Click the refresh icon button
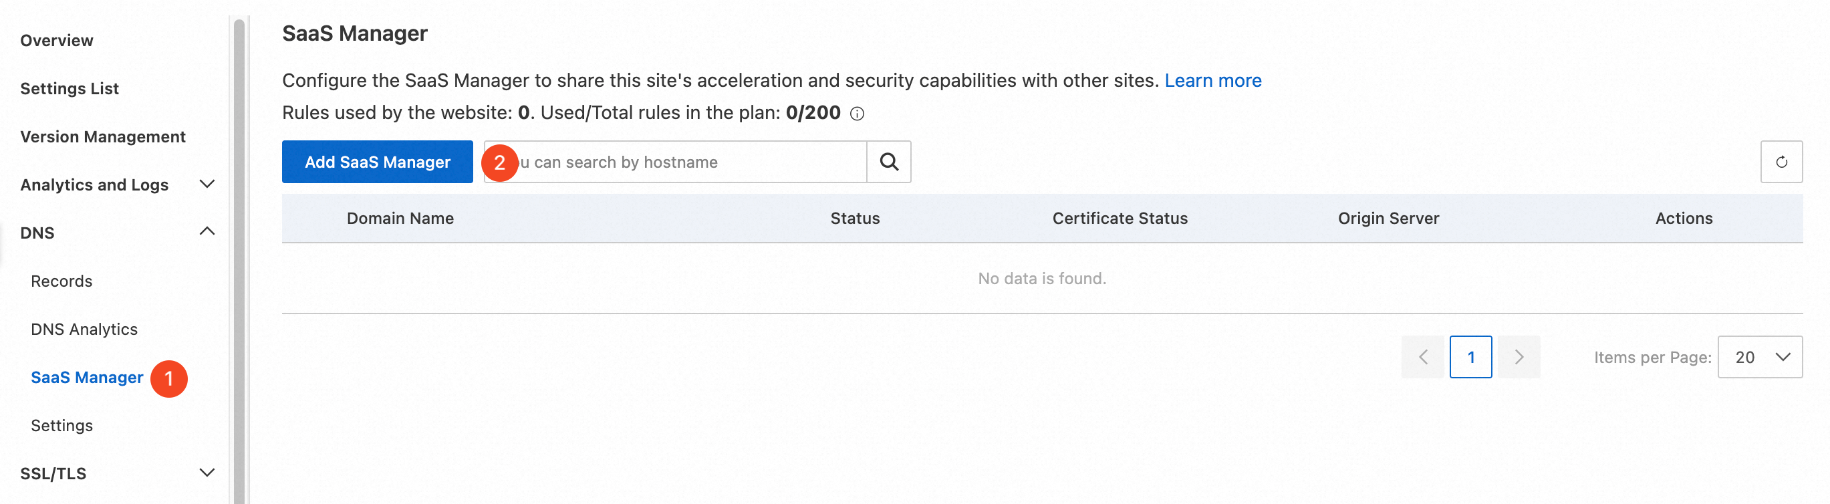This screenshot has width=1830, height=504. tap(1781, 162)
